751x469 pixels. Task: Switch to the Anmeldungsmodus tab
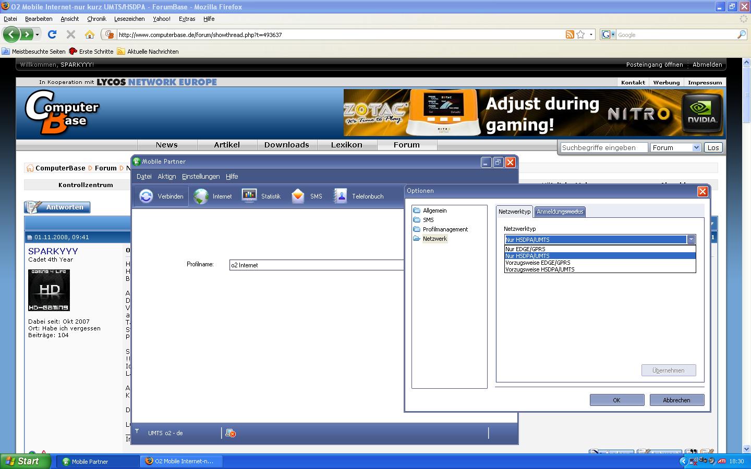(560, 212)
